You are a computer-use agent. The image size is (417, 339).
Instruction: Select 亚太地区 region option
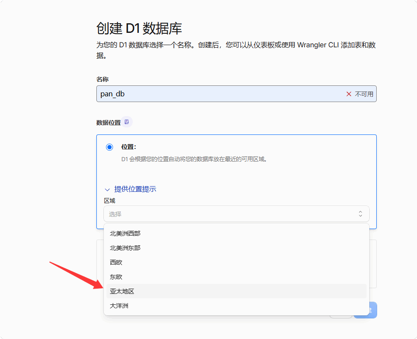pos(236,291)
